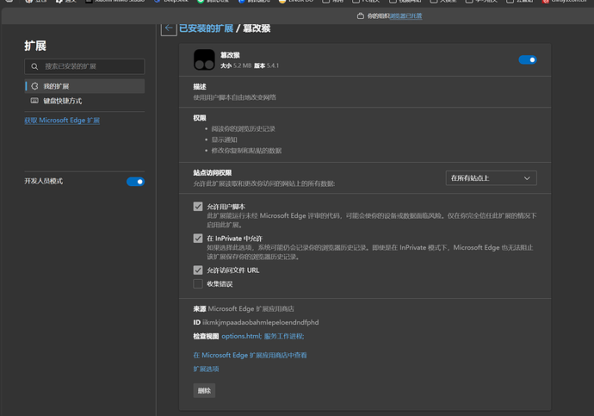This screenshot has height=416, width=594.
Task: Select 我的扩展 in the sidebar
Action: [84, 86]
